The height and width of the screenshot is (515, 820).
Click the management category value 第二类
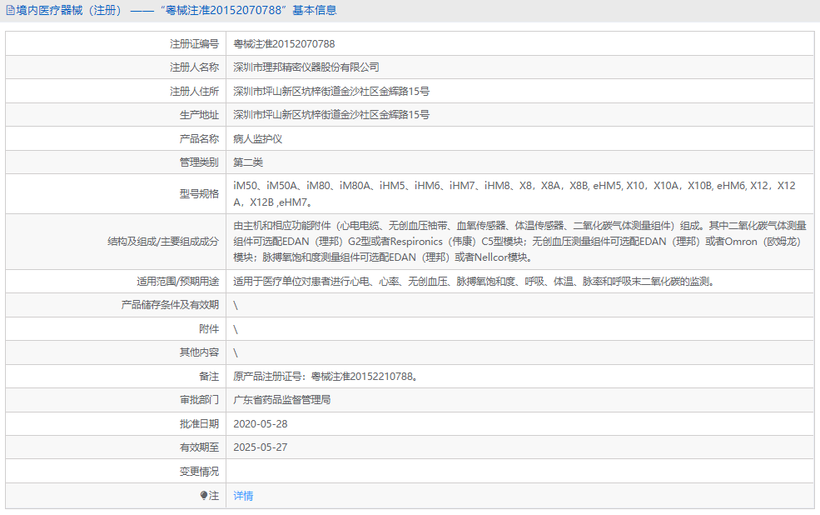pyautogui.click(x=248, y=162)
